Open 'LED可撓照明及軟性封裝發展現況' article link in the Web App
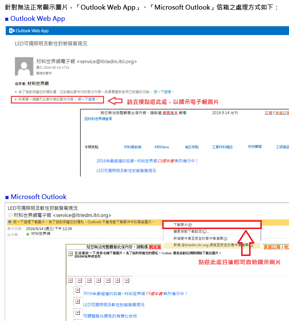 pyautogui.click(x=126, y=171)
